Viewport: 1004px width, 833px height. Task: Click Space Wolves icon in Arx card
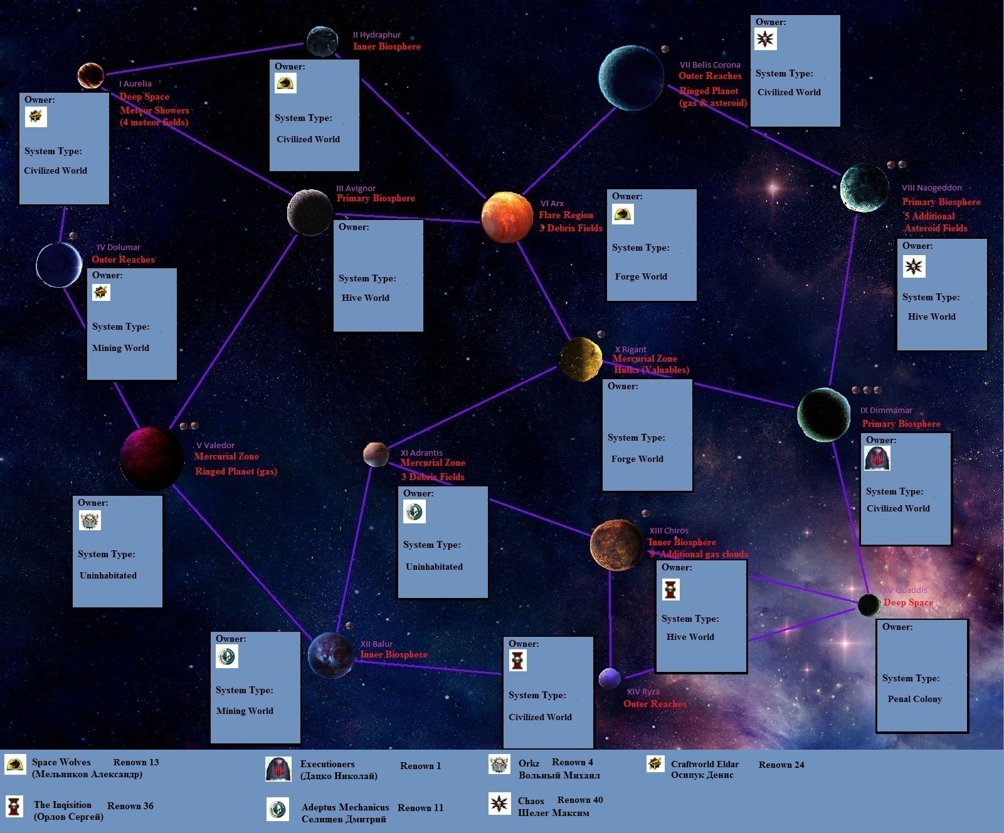[623, 214]
